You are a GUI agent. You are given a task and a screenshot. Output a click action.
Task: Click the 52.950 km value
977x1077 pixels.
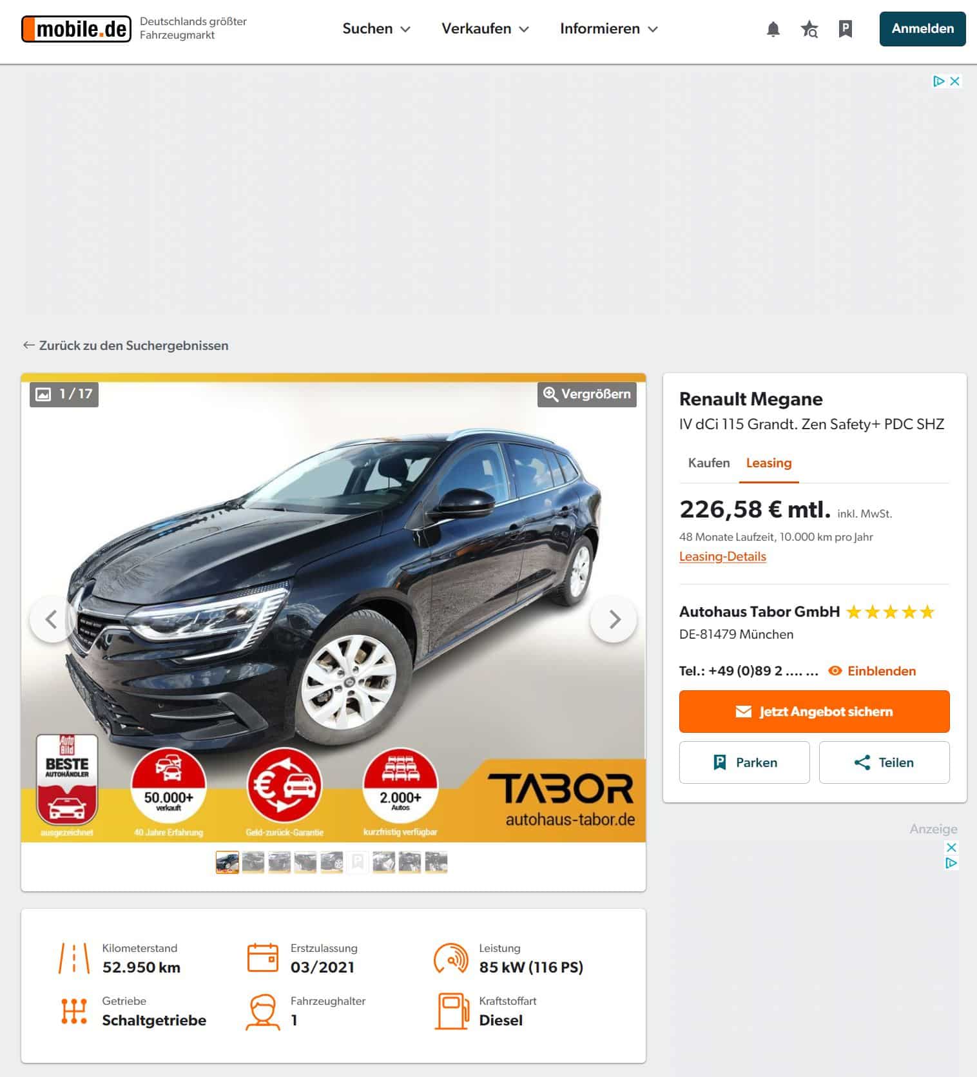[141, 967]
